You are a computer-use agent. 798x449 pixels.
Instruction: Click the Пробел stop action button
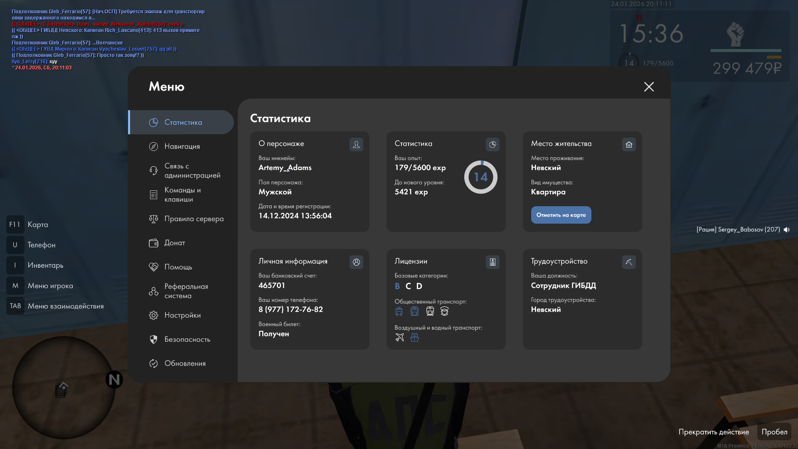point(774,432)
